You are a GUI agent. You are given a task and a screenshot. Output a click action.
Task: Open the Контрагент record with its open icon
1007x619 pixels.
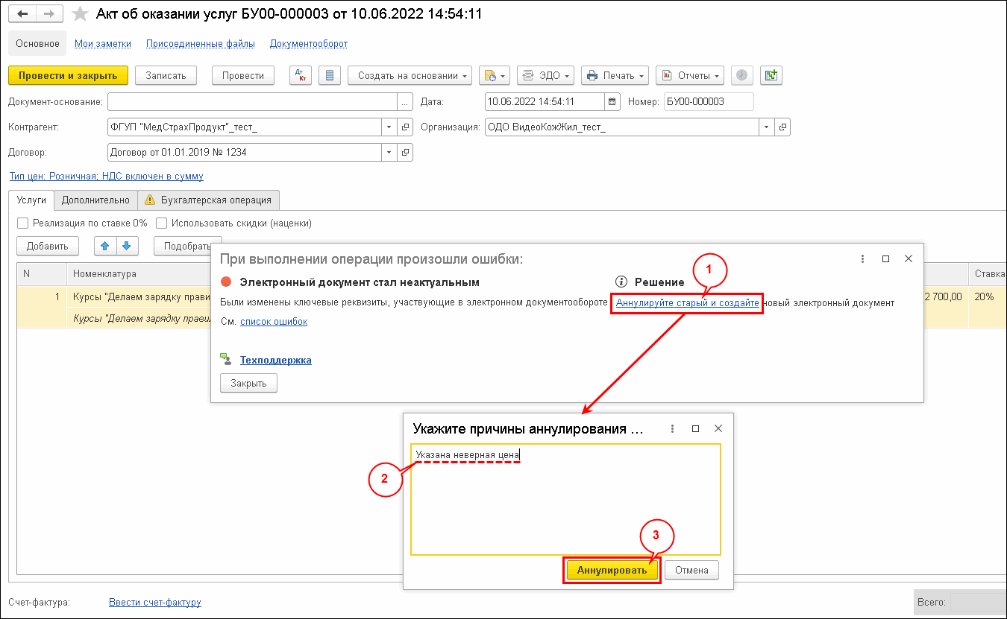[405, 127]
